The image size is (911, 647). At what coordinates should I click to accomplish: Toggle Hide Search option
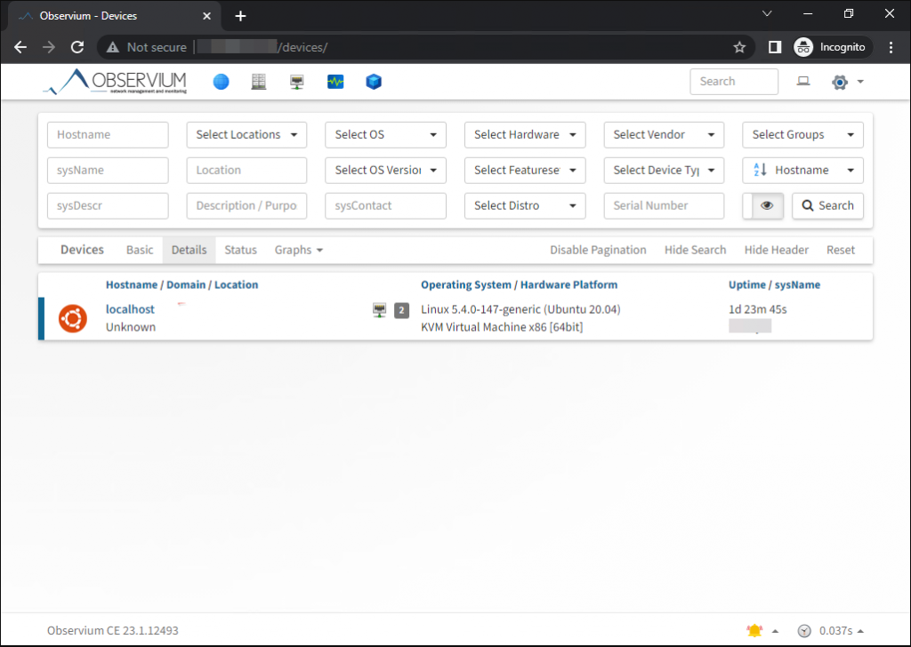point(695,250)
